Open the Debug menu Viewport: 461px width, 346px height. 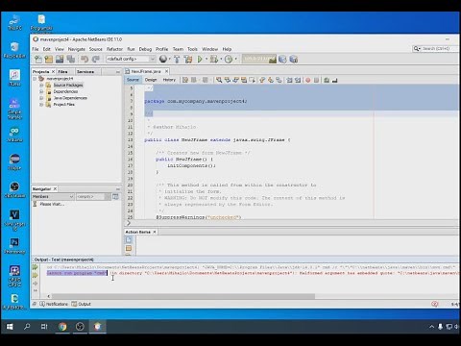[x=145, y=49]
